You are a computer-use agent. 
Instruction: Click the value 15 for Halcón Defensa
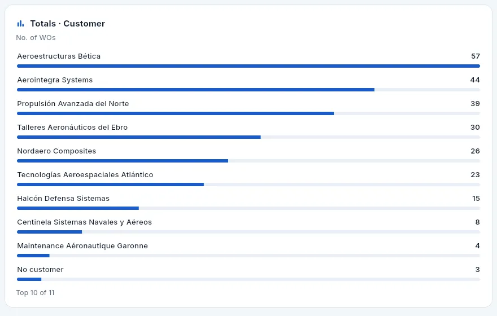pos(476,199)
